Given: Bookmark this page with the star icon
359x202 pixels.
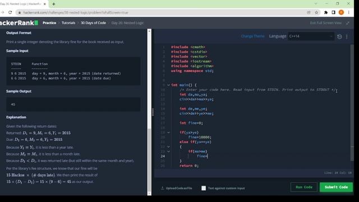Looking at the screenshot, I should [316, 12].
